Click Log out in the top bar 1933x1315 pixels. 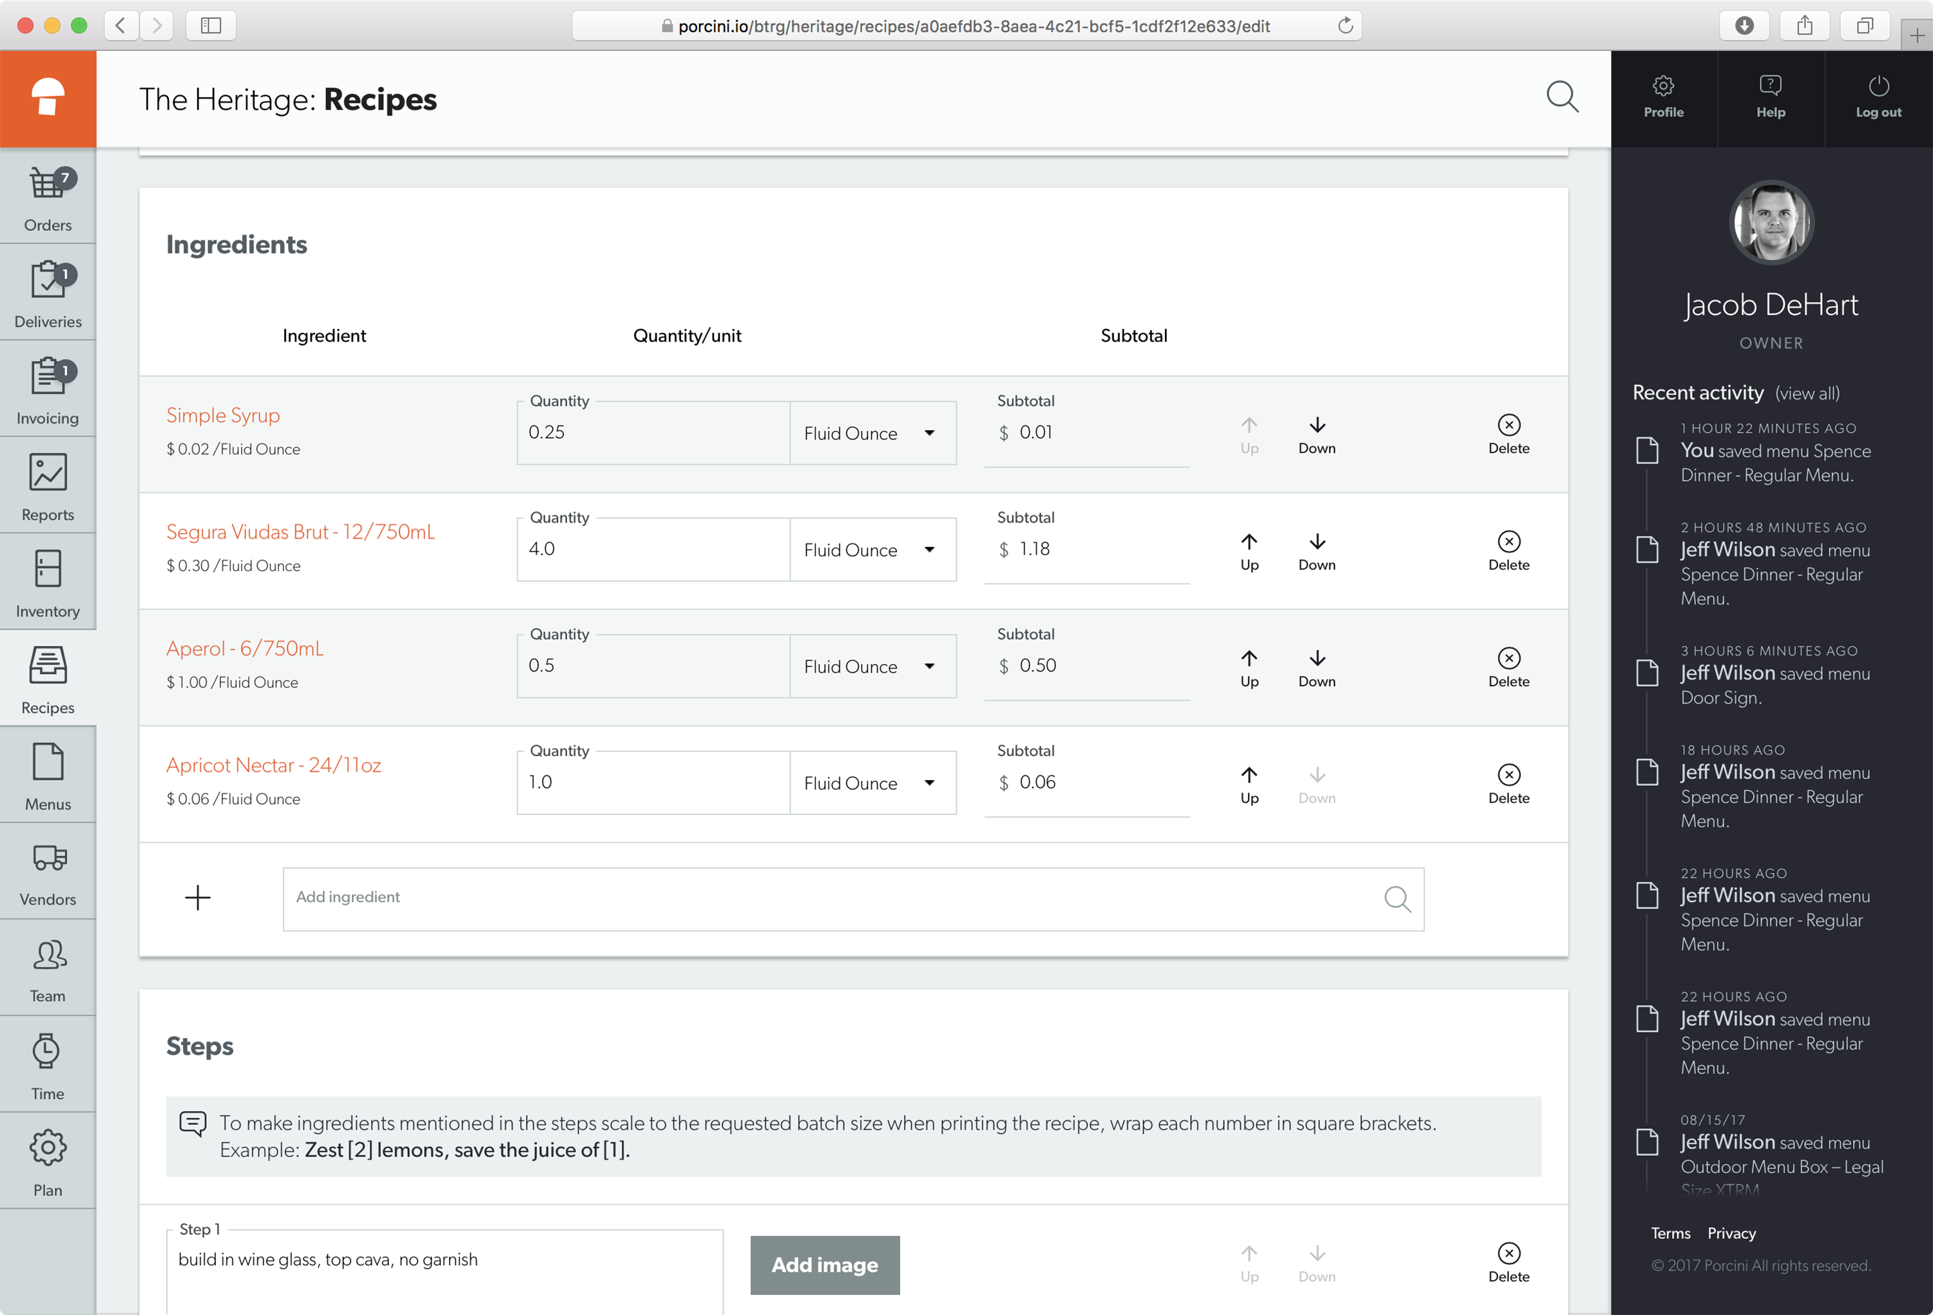coord(1878,97)
